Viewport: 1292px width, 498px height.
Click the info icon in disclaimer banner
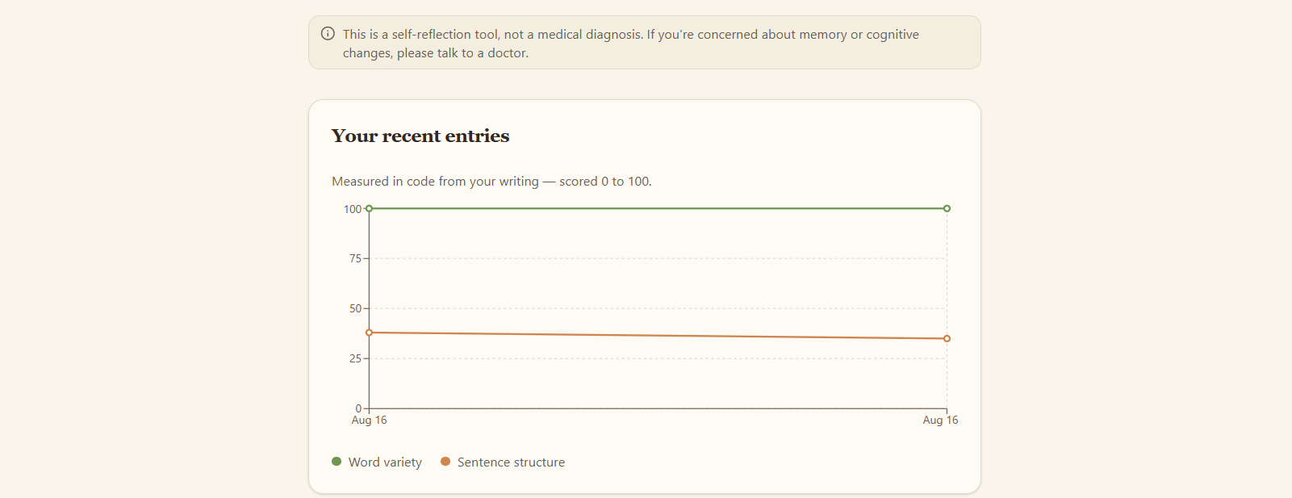tap(328, 34)
